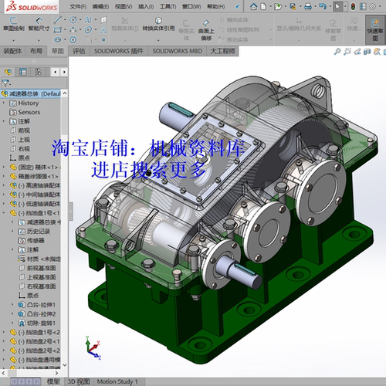Select the Ellipse sketch tool
This screenshot has width=386, height=386.
click(x=88, y=30)
